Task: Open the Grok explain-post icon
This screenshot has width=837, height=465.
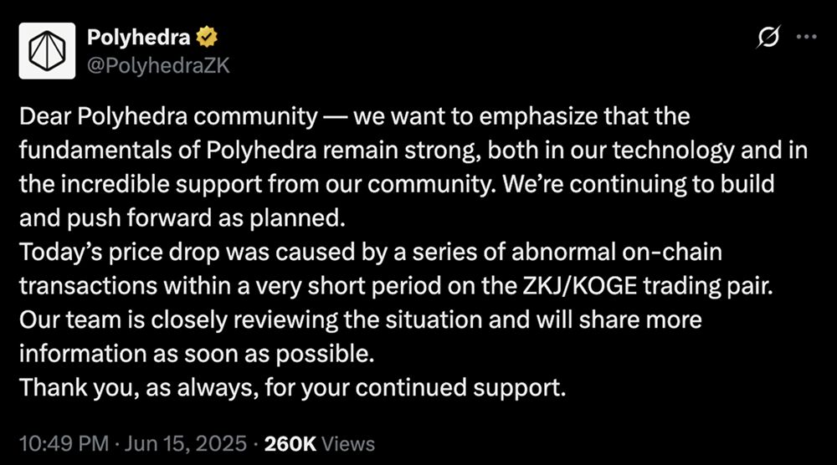Action: pyautogui.click(x=768, y=37)
